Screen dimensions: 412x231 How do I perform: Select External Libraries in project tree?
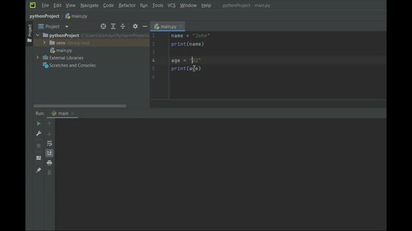pyautogui.click(x=63, y=58)
